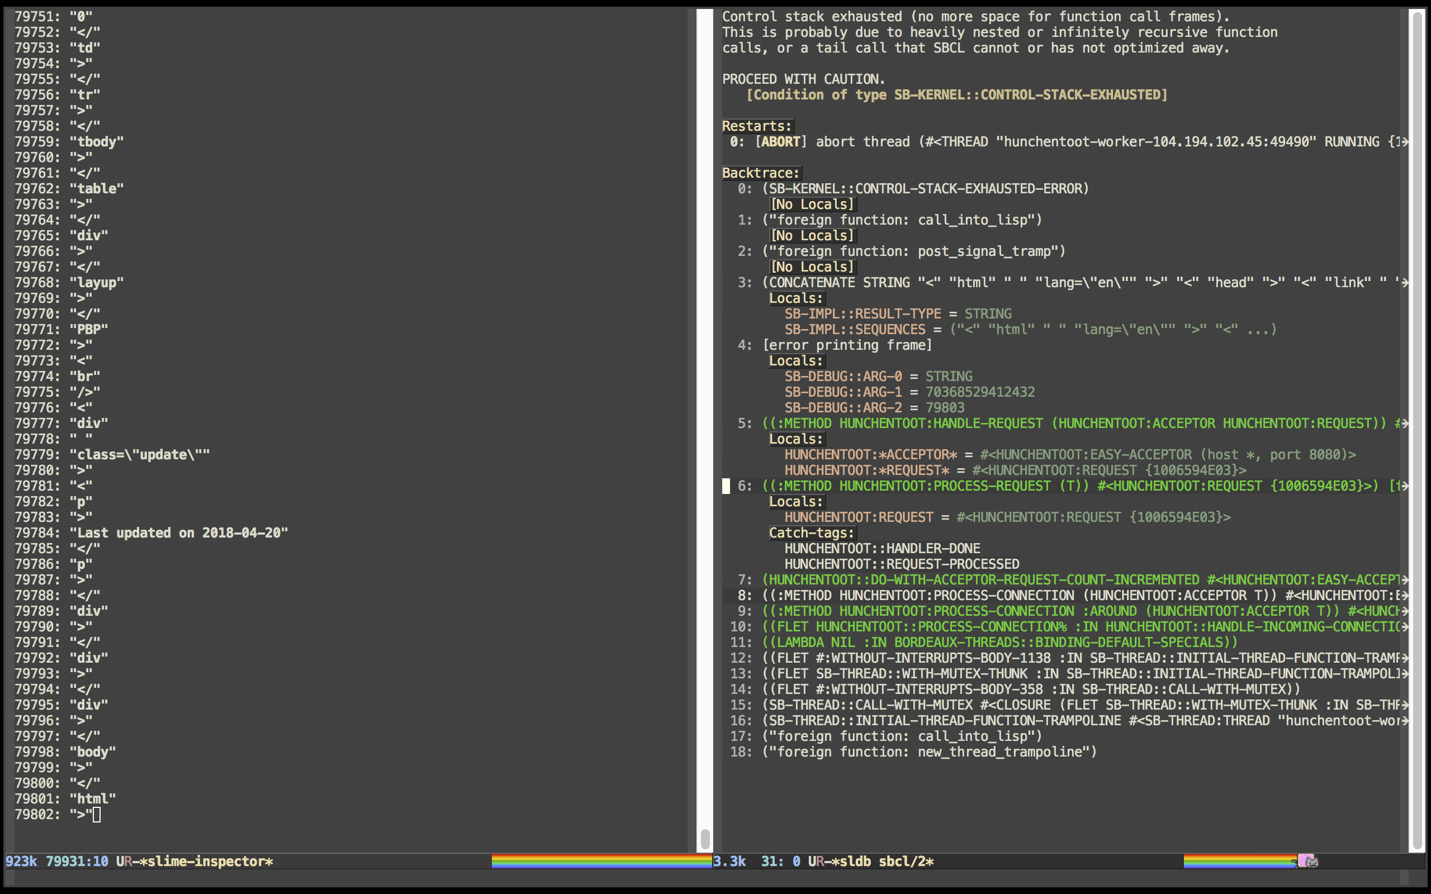Click the Restarts: heading
Screen dimensions: 1431x894
tap(757, 126)
